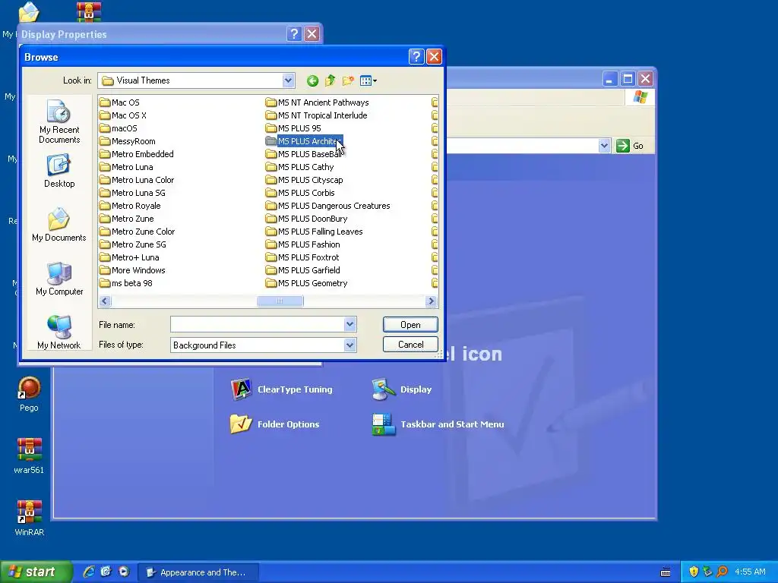The image size is (778, 583).
Task: Select the Metro Luna folder
Action: (x=127, y=167)
